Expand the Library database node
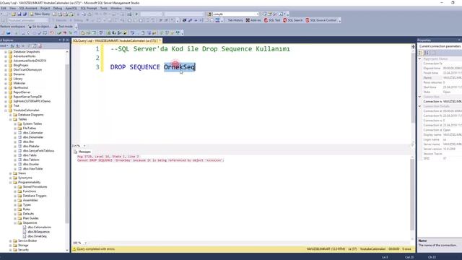The height and width of the screenshot is (260, 462). (x=6, y=79)
